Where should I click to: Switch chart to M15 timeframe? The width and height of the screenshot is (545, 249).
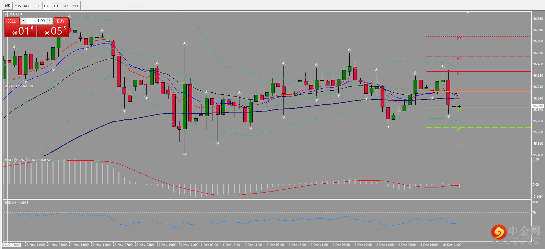(x=18, y=6)
